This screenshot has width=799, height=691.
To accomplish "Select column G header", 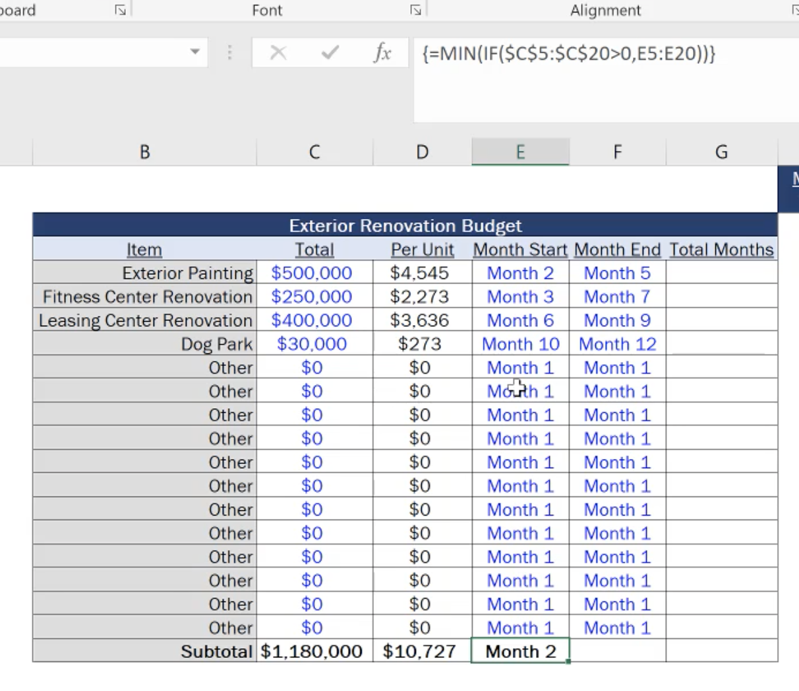I will click(x=722, y=152).
